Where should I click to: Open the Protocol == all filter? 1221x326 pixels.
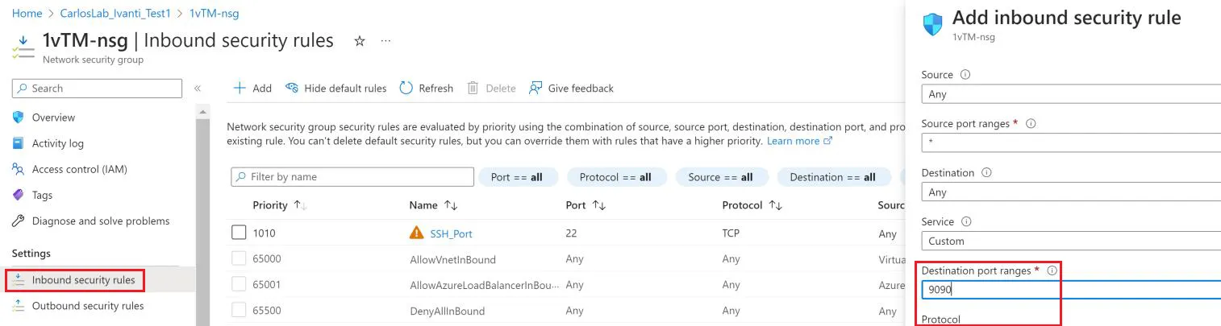click(x=615, y=177)
